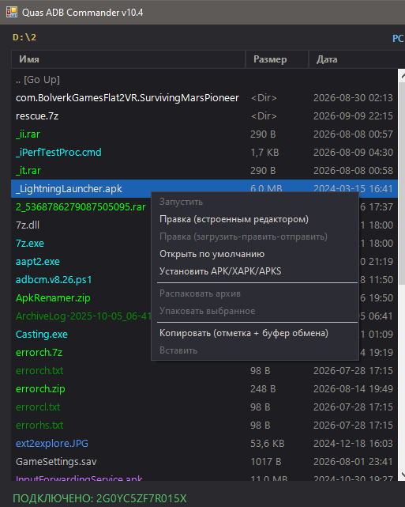This screenshot has width=405, height=507.
Task: Select the _ii.rar file
Action: [x=204, y=134]
